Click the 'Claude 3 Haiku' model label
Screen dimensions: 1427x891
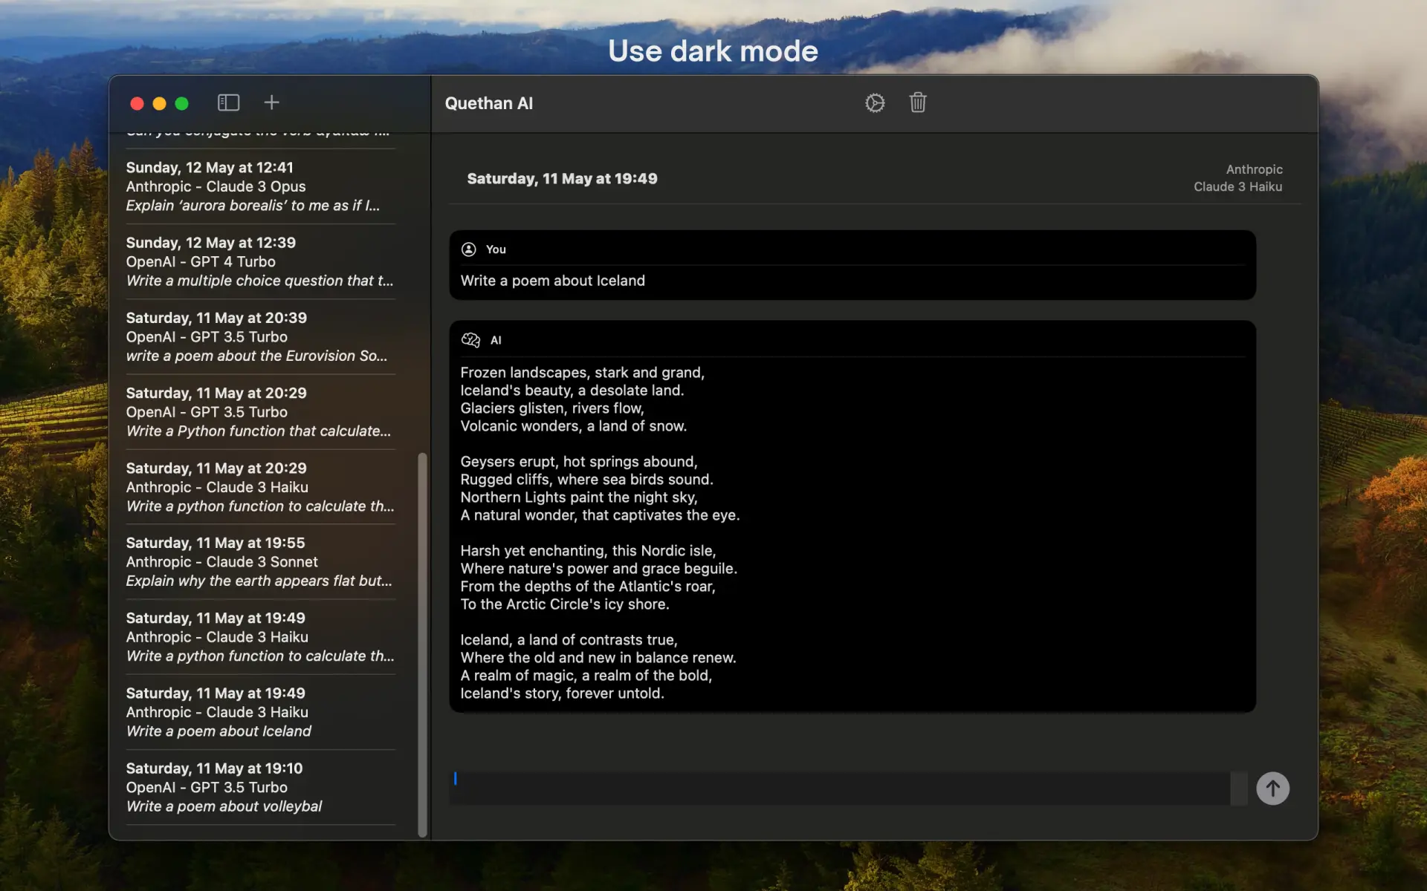pos(1237,186)
